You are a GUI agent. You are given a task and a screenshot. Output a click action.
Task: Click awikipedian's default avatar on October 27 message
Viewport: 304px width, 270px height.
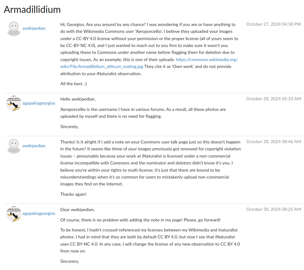point(14,29)
